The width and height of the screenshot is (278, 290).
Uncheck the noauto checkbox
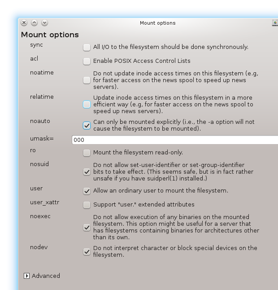click(87, 126)
